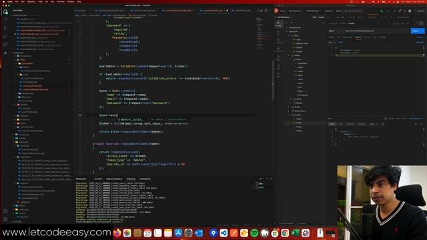Add a new terminal with plus icon

pos(260,179)
